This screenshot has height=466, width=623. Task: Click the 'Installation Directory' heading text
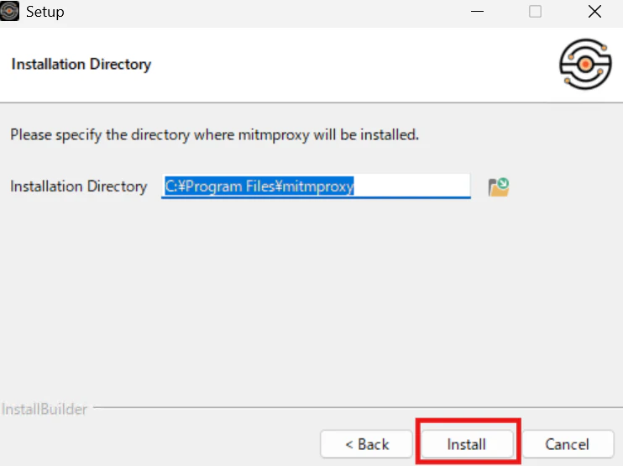[81, 65]
